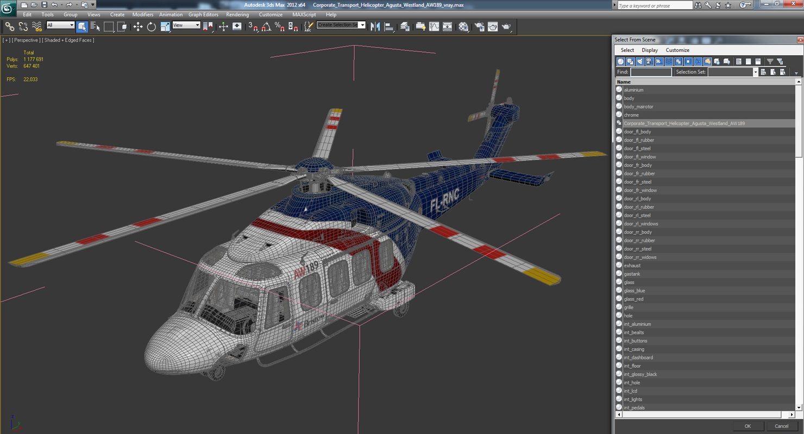Select the Select and Scale tool
Viewport: 804px width, 434px height.
[x=165, y=26]
